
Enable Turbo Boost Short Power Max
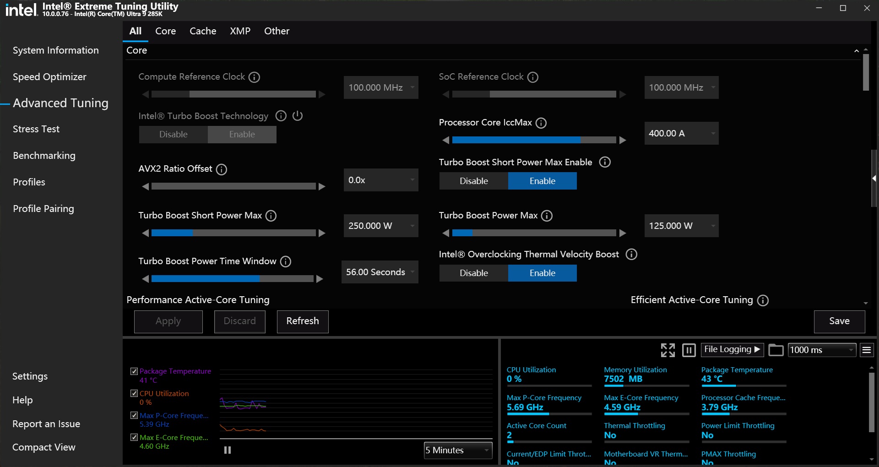coord(543,181)
